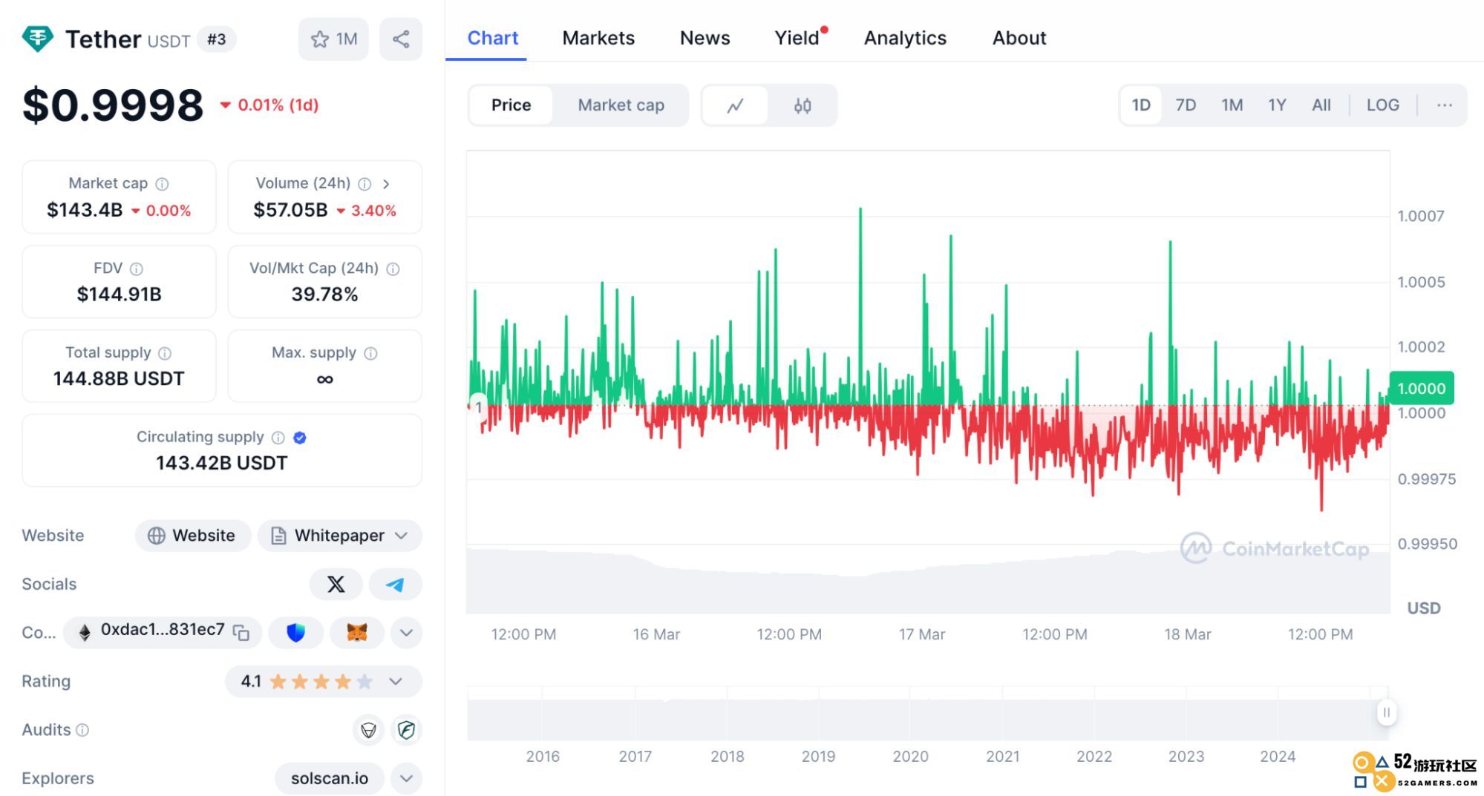Open the Telegram social link
Image resolution: width=1484 pixels, height=796 pixels.
coord(395,585)
